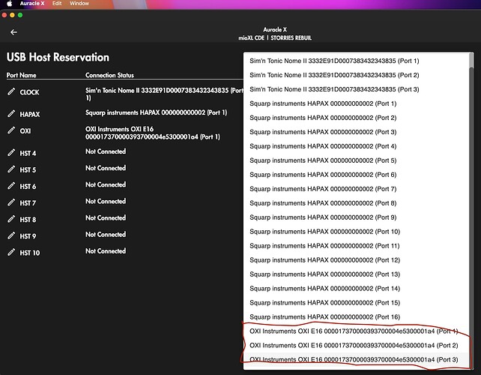Click the HAPAX port name
Viewport: 481px width, 375px height.
[x=30, y=114]
